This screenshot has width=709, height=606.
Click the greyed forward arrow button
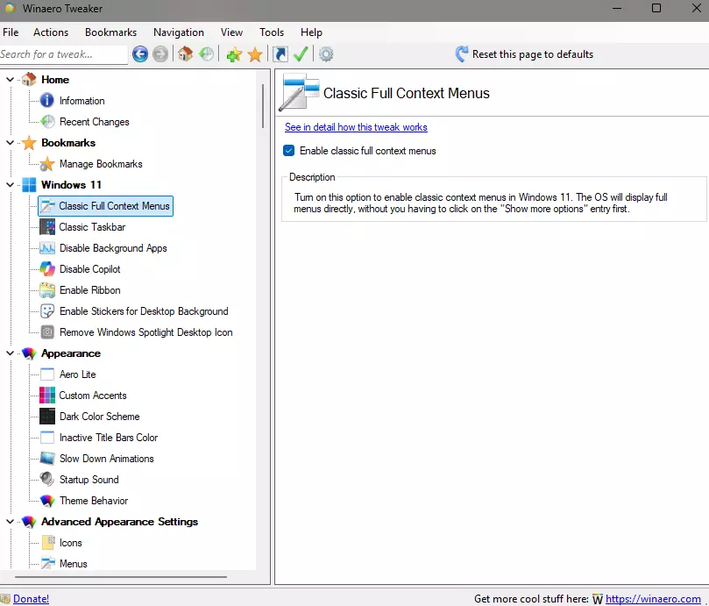(160, 54)
